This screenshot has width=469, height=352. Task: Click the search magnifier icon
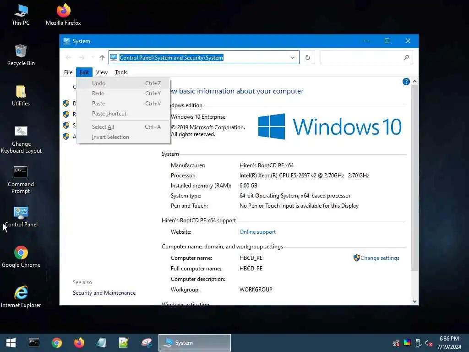pos(406,57)
